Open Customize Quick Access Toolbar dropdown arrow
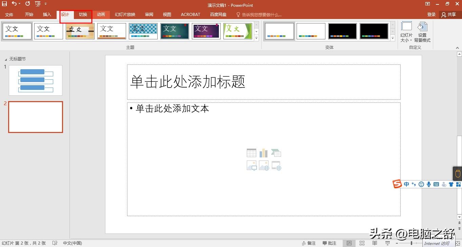462x247 pixels. pos(46,4)
